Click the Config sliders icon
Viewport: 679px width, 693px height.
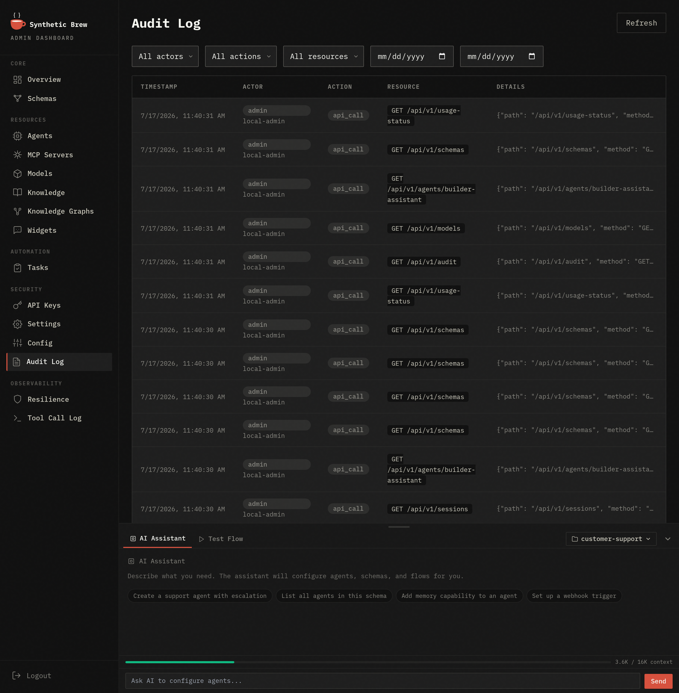tap(17, 343)
